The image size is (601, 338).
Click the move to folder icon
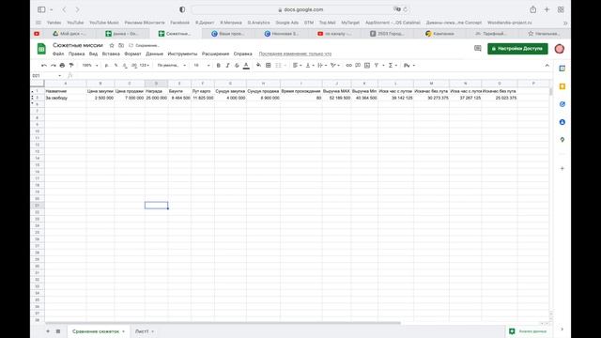point(121,45)
